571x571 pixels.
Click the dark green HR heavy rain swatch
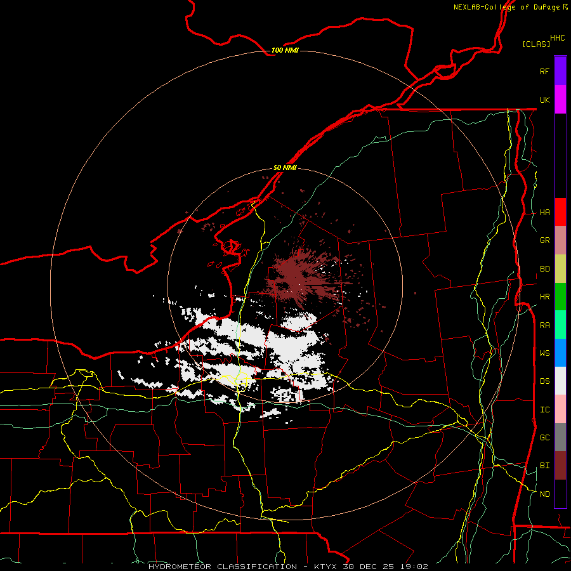coord(560,297)
